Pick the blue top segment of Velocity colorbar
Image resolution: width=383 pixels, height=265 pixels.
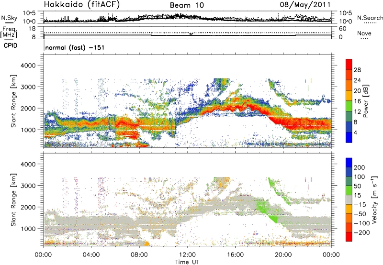pyautogui.click(x=349, y=163)
